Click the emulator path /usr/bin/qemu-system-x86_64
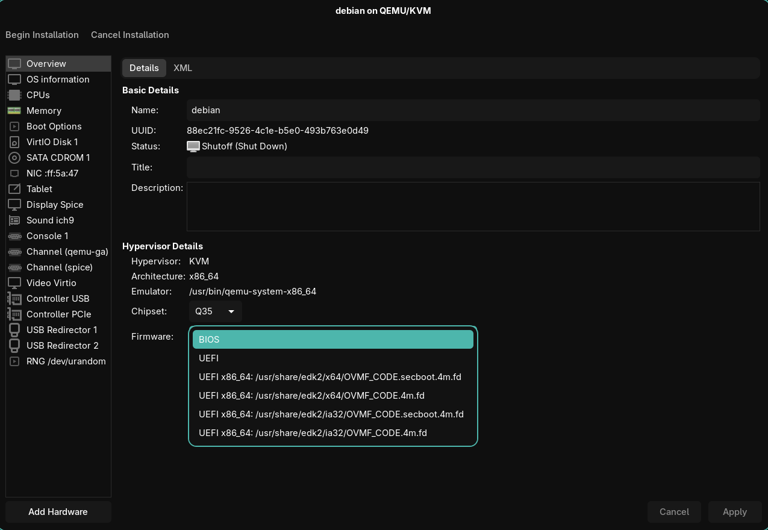 [252, 291]
